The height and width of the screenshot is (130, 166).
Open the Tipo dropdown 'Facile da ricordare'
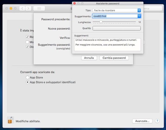click(x=117, y=10)
